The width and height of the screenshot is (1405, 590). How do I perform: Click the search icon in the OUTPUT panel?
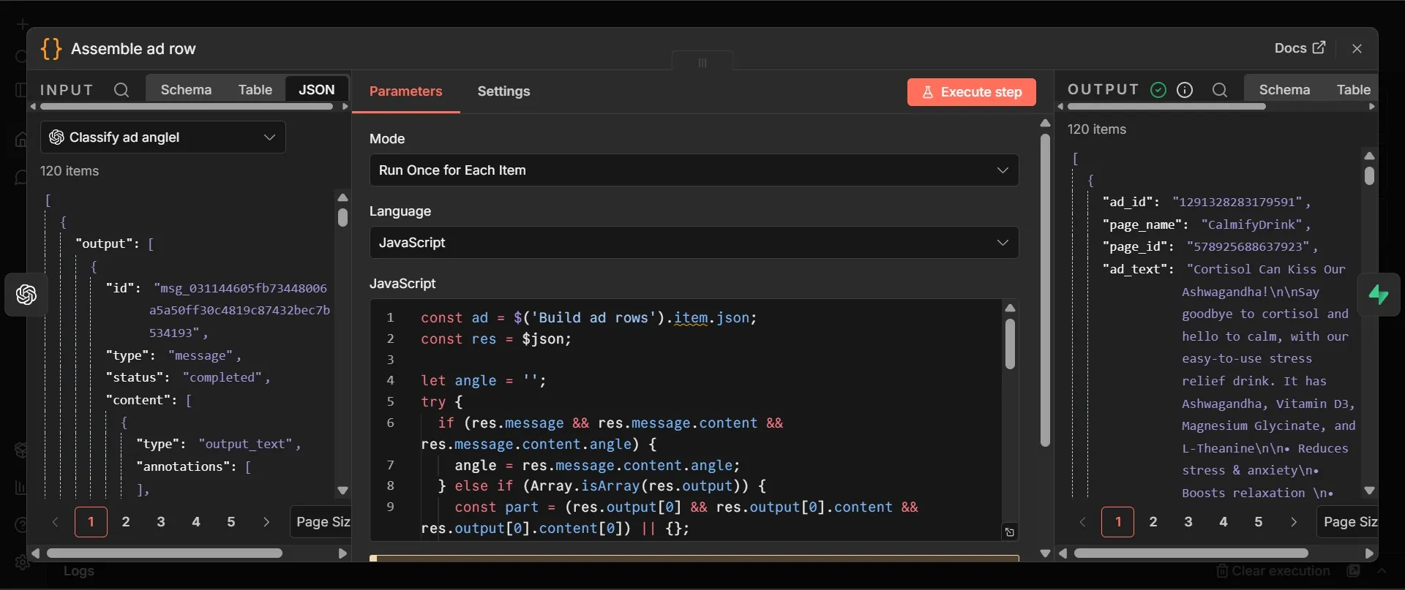click(1219, 90)
